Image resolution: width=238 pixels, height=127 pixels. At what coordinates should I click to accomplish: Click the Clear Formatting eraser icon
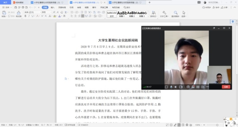tap(62, 12)
